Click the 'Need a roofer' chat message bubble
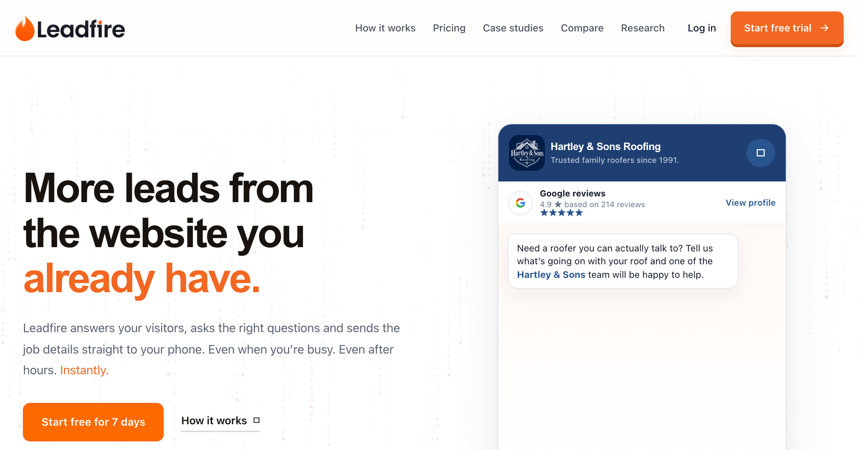 623,261
